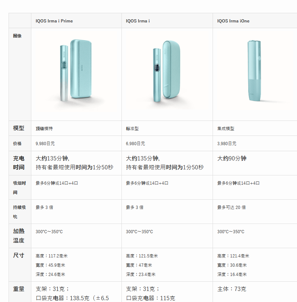Viewport: 297px width, 302px height.
Task: Click the '顶级模特' model cell
Action: pyautogui.click(x=45, y=128)
